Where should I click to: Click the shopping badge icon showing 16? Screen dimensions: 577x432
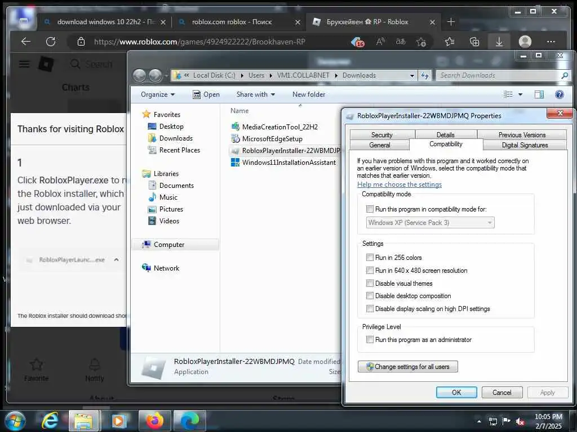[x=357, y=42]
